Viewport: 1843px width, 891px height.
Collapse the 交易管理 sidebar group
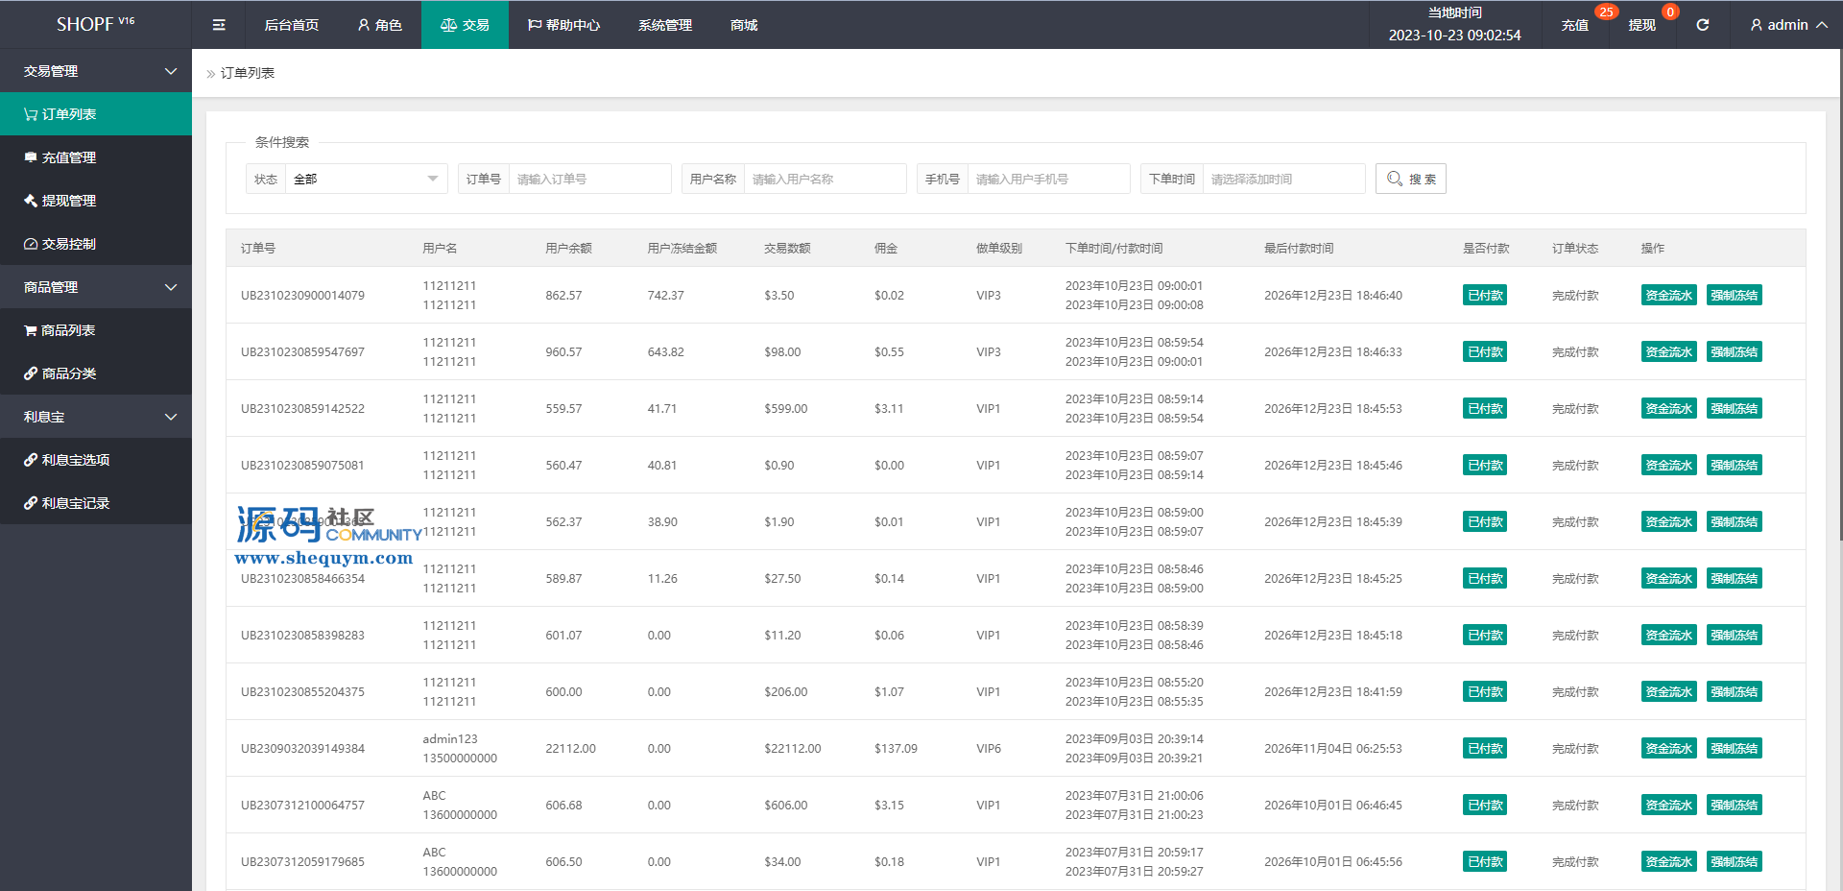click(96, 71)
